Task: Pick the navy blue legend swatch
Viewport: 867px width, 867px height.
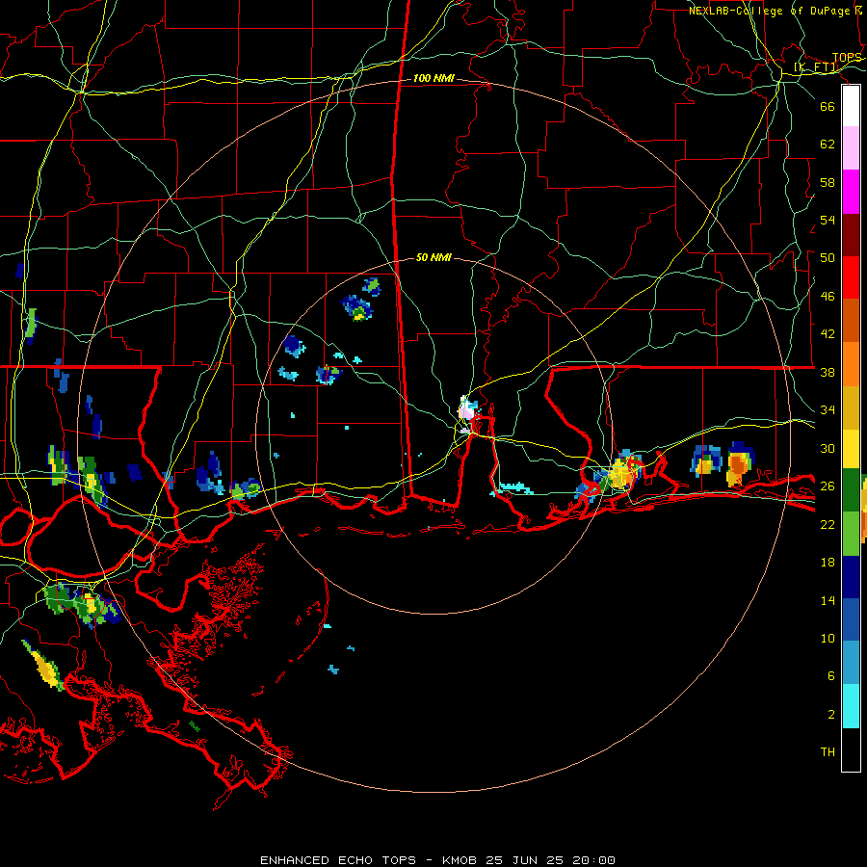Action: 851,577
